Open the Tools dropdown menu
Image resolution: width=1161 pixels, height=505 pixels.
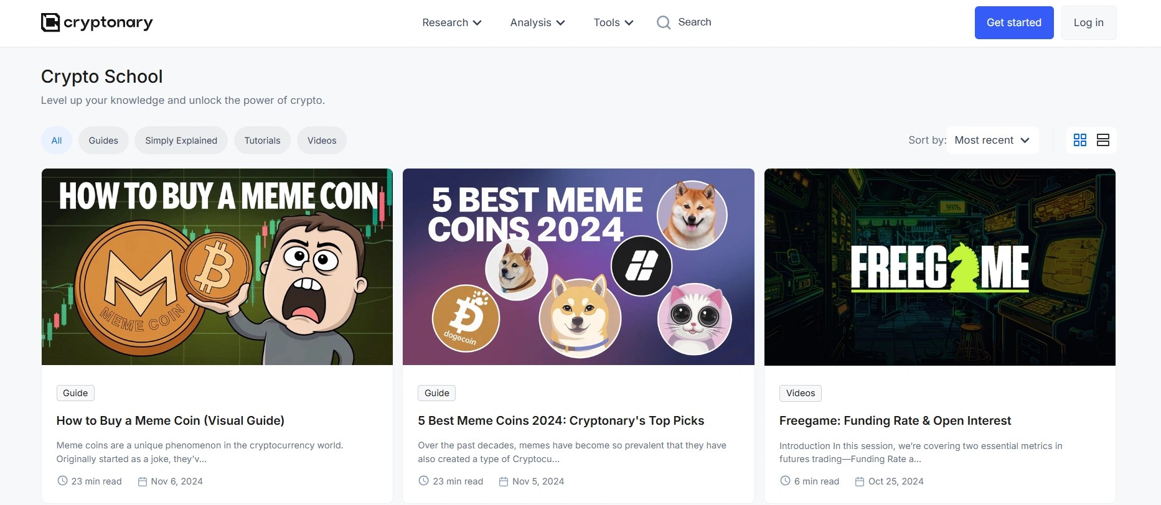(x=613, y=23)
